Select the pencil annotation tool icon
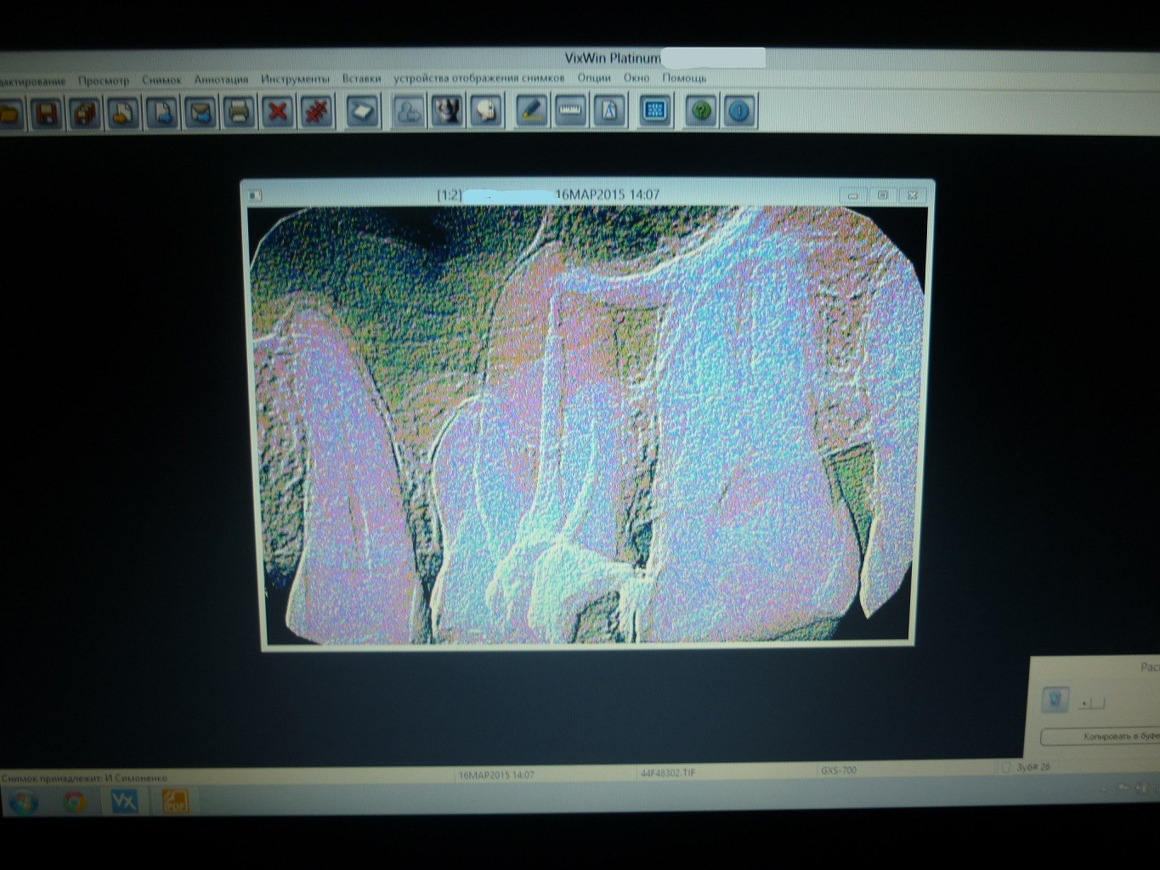 532,111
